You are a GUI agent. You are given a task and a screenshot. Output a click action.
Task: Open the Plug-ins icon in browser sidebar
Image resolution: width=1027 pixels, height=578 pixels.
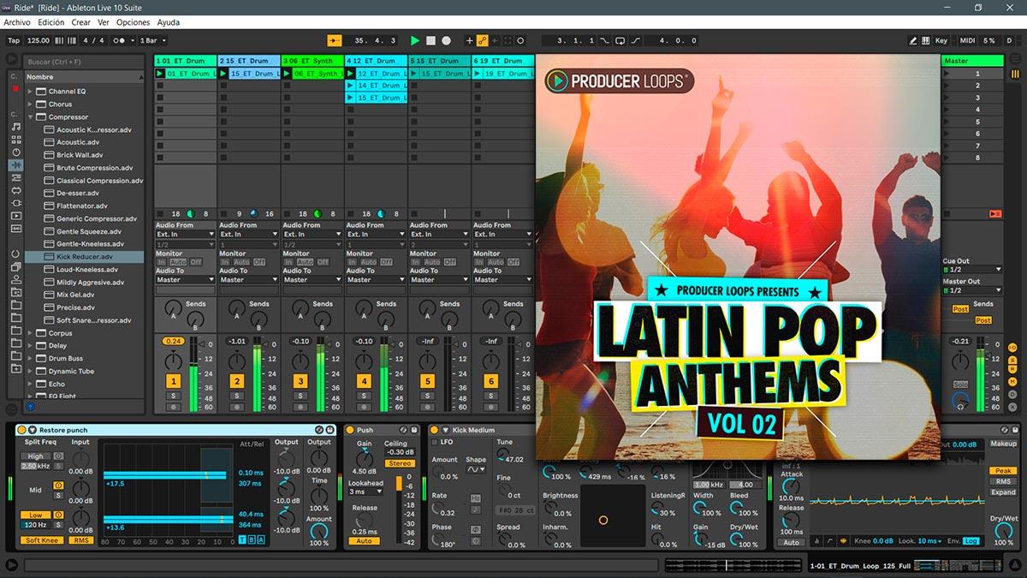[x=15, y=203]
